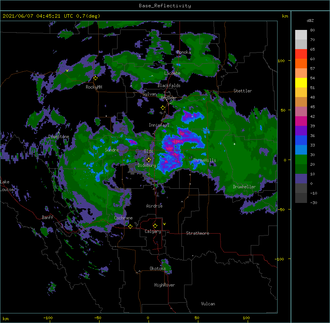Select the blue 36 dBZ legend color
This screenshot has height=323, width=330.
click(x=301, y=140)
